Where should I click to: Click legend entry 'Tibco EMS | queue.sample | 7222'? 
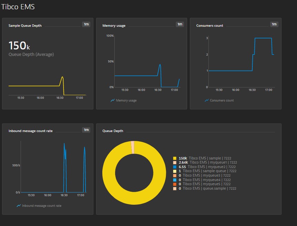click(x=209, y=188)
